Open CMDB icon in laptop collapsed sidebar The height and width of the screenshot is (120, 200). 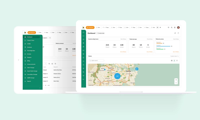(83, 39)
